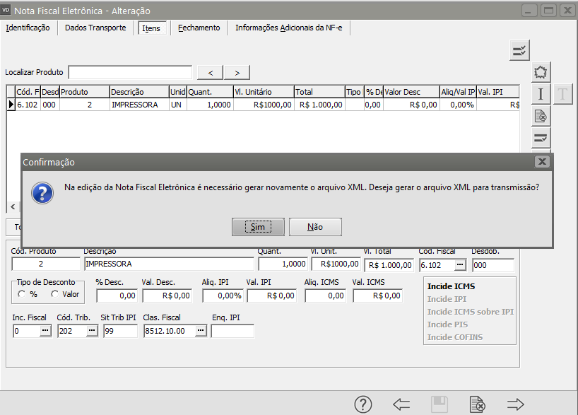Go back using the left arrow icon
Screen dimensions: 578x415
[401, 404]
